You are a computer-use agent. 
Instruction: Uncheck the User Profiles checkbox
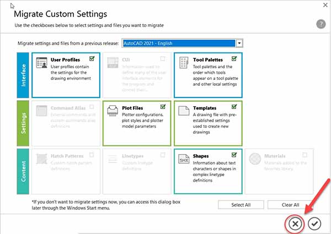[x=92, y=58]
